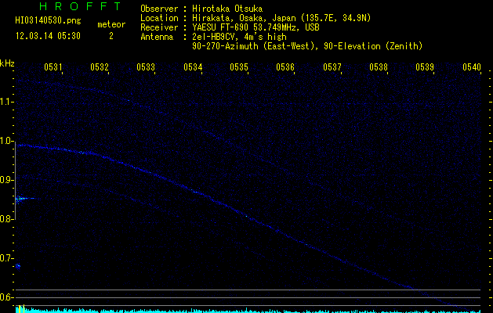Click the meteor count value 2

(111, 36)
